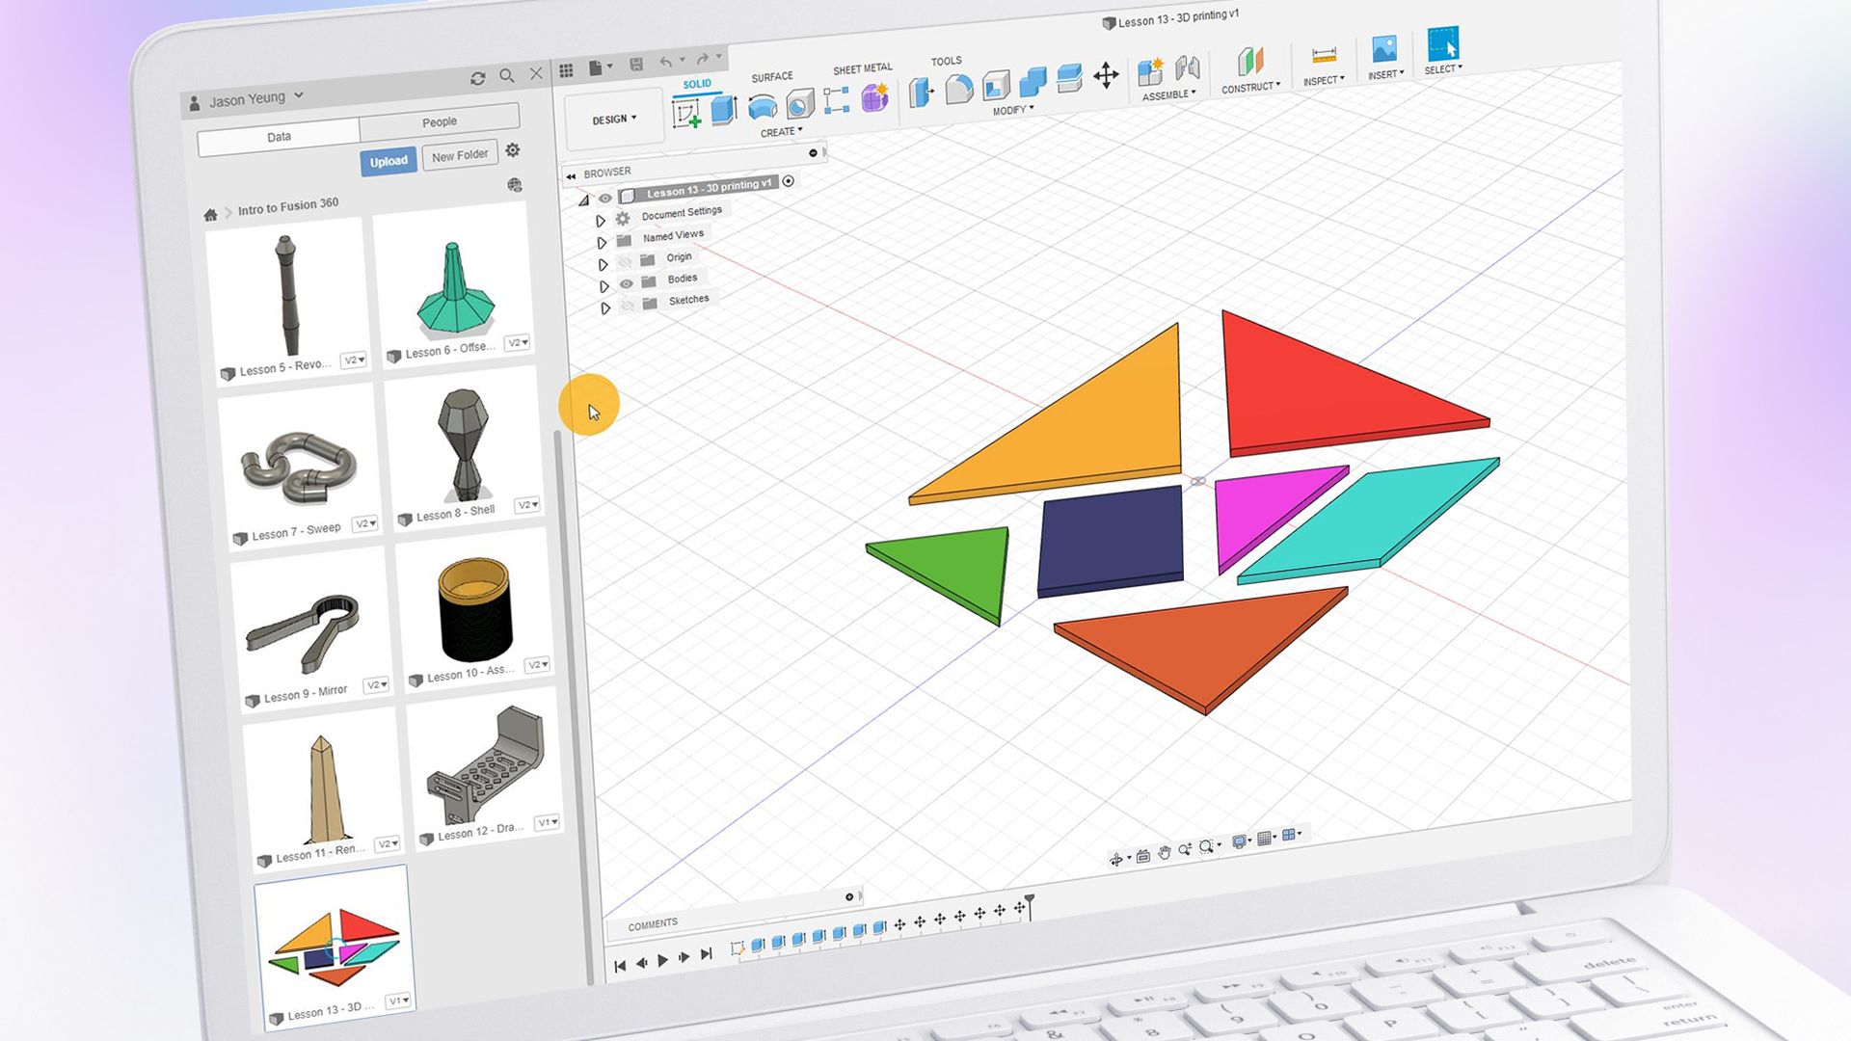Screen dimensions: 1851x1041
Task: Select the Press Pull modify tool
Action: (x=921, y=93)
